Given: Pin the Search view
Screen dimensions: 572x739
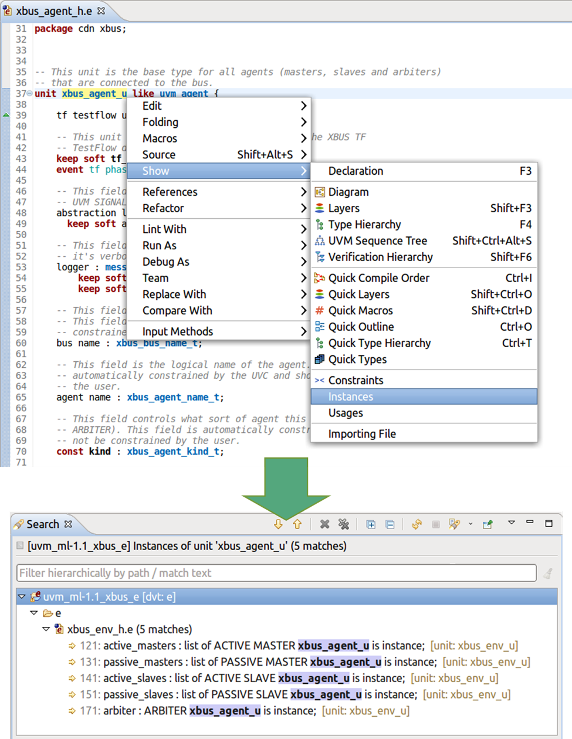Looking at the screenshot, I should click(x=487, y=524).
